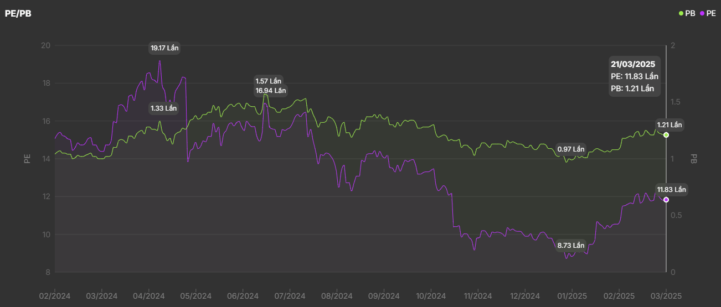Click the PE/PB chart title
The width and height of the screenshot is (721, 307).
pos(18,13)
